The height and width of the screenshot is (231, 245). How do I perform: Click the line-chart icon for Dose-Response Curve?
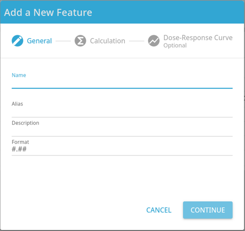tap(154, 41)
